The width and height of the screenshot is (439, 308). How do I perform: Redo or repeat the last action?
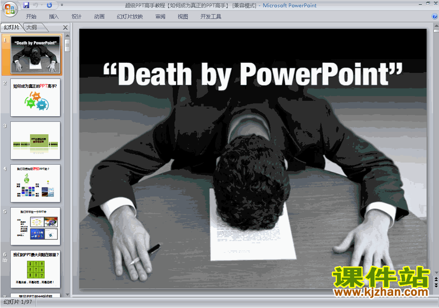click(49, 5)
